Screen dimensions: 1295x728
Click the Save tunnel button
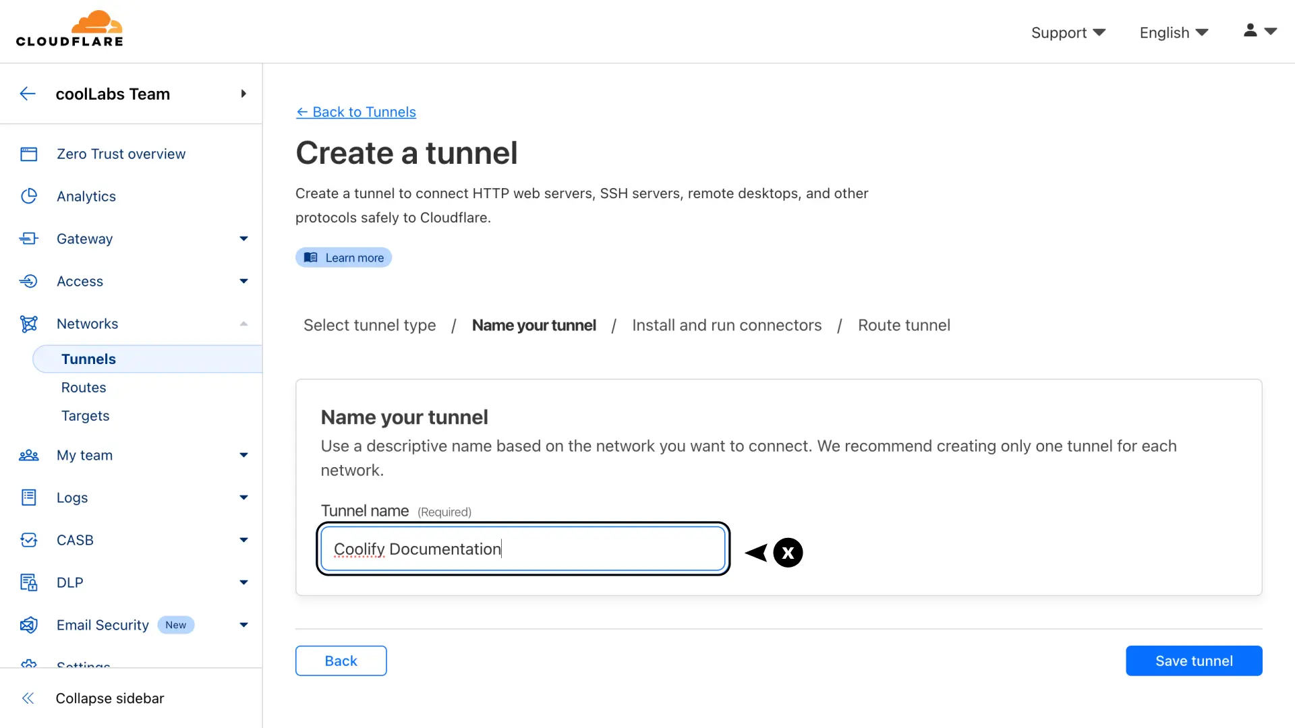pyautogui.click(x=1193, y=661)
